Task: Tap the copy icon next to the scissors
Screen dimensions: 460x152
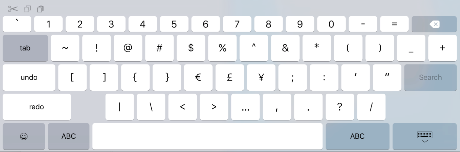Action: [x=28, y=8]
